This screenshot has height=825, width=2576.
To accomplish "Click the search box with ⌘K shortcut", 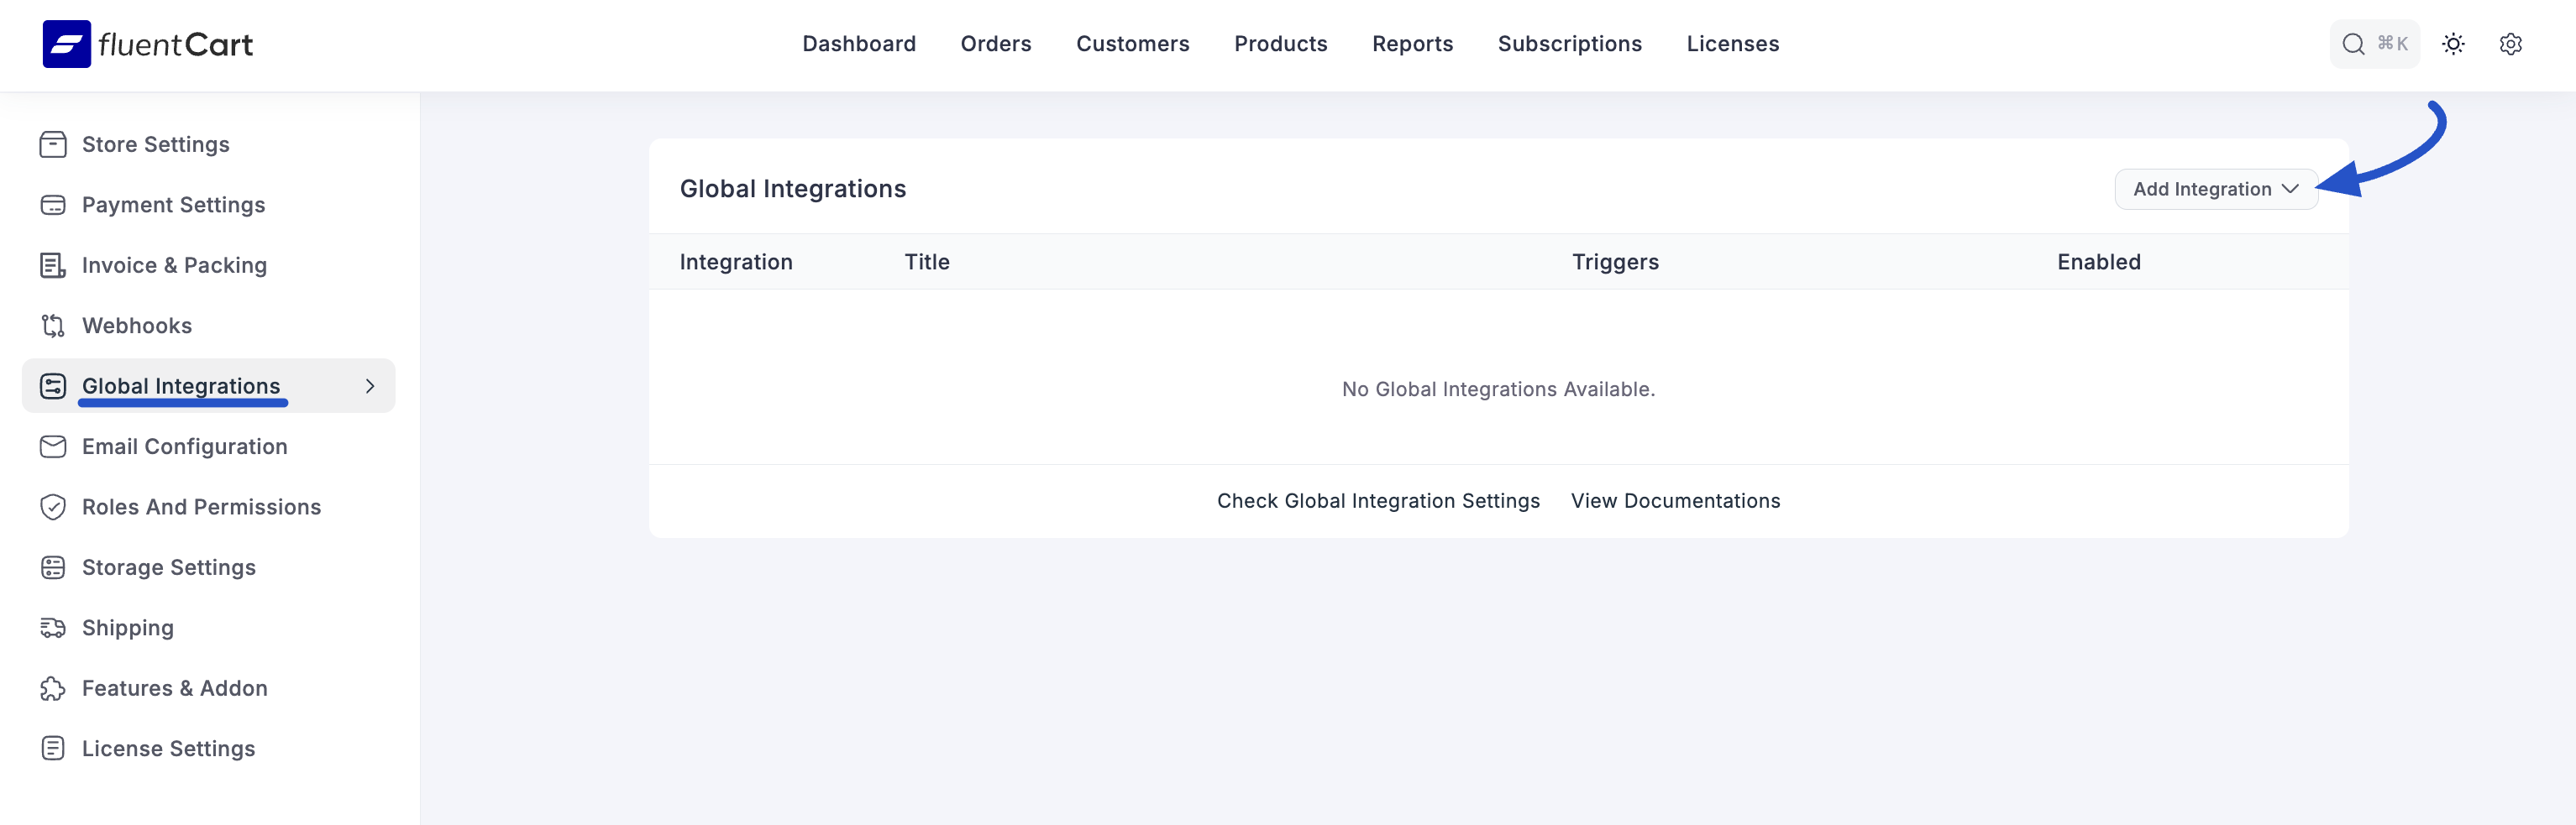I will 2374,44.
